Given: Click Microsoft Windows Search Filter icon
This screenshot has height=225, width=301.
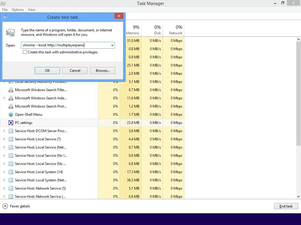Looking at the screenshot, I should point(11,90).
